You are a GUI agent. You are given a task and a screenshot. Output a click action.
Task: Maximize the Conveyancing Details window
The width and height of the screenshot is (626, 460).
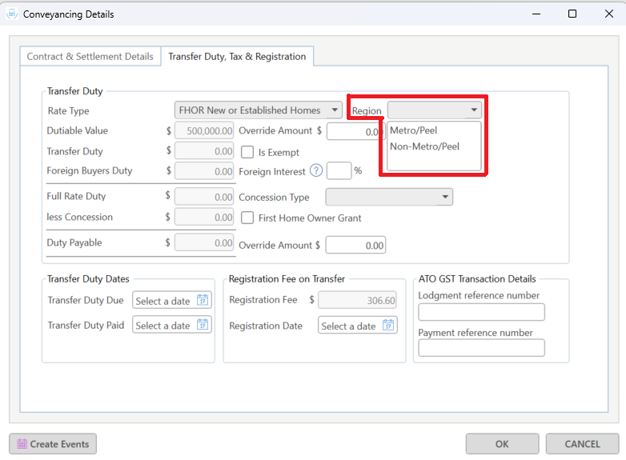pyautogui.click(x=572, y=14)
